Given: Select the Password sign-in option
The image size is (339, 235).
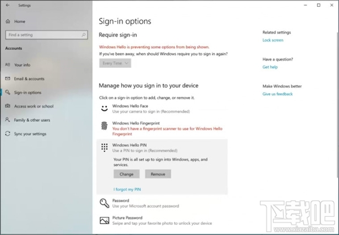Looking at the screenshot, I should click(162, 203).
